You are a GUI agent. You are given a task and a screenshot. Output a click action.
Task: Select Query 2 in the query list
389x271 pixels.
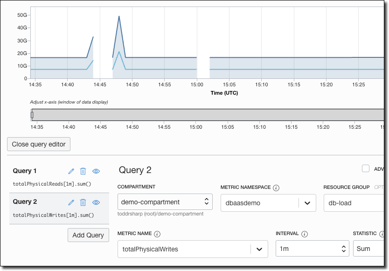(x=59, y=208)
